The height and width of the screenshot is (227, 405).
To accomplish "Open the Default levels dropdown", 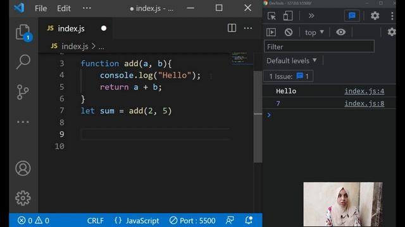I will pos(291,61).
